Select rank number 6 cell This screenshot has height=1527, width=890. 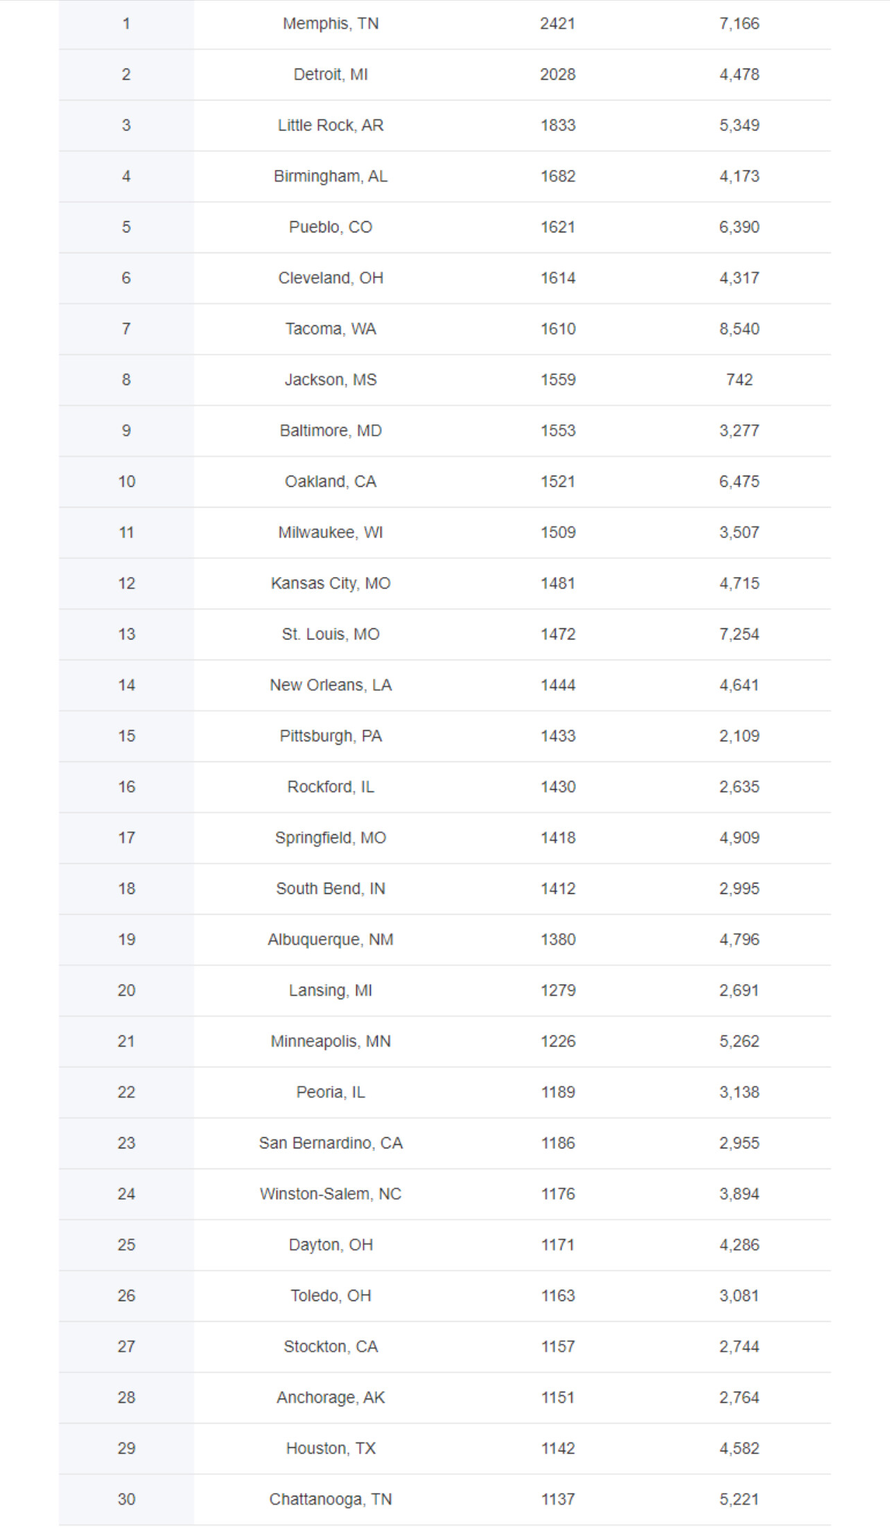click(x=126, y=278)
